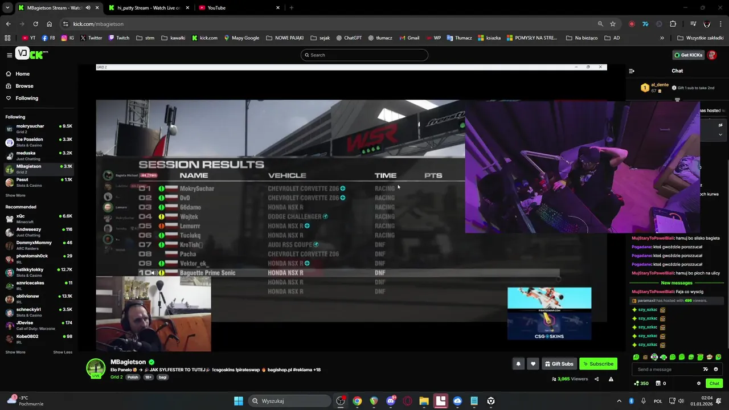Click the Kick logo
The width and height of the screenshot is (729, 410).
(32, 54)
